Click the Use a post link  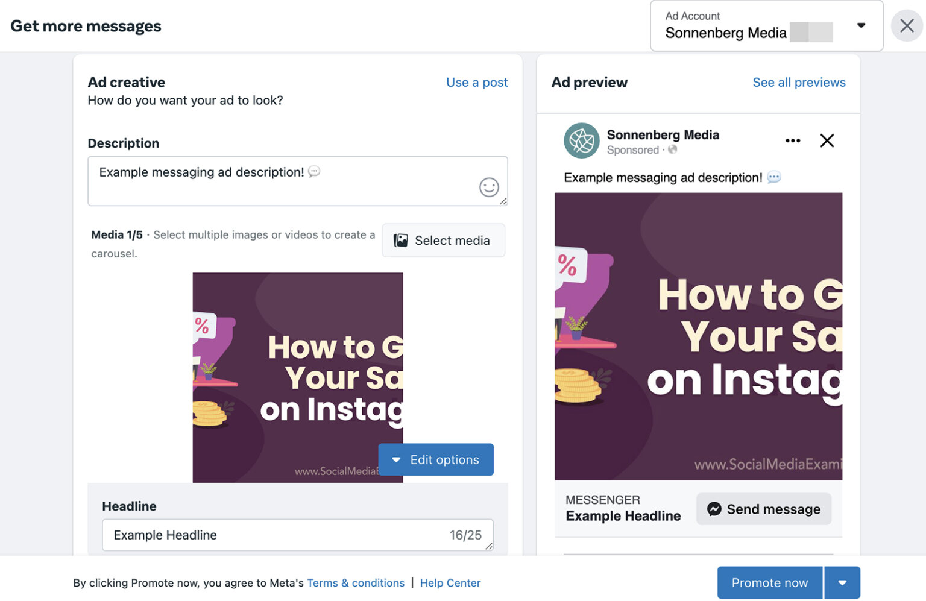(x=476, y=82)
